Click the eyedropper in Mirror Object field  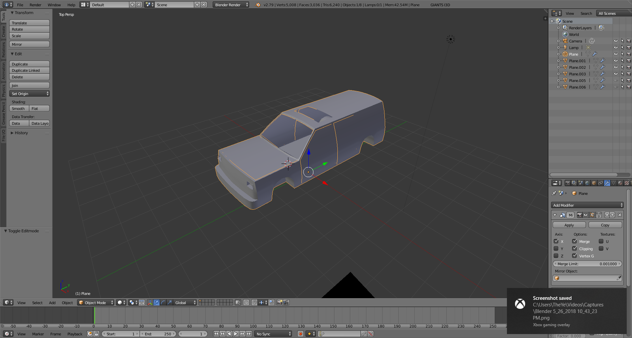(x=619, y=278)
